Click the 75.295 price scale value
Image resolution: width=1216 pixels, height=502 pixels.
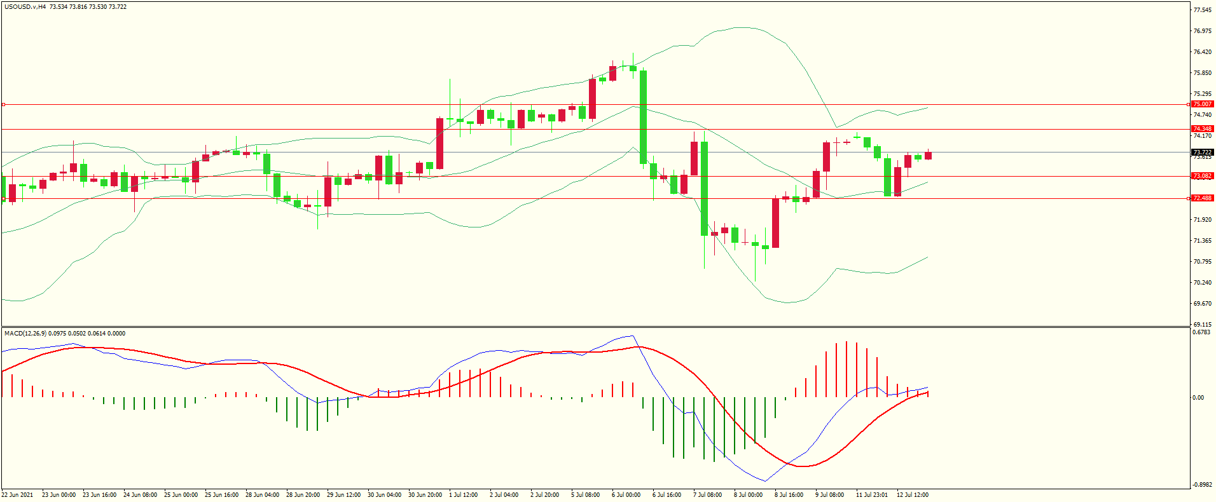click(x=1203, y=94)
